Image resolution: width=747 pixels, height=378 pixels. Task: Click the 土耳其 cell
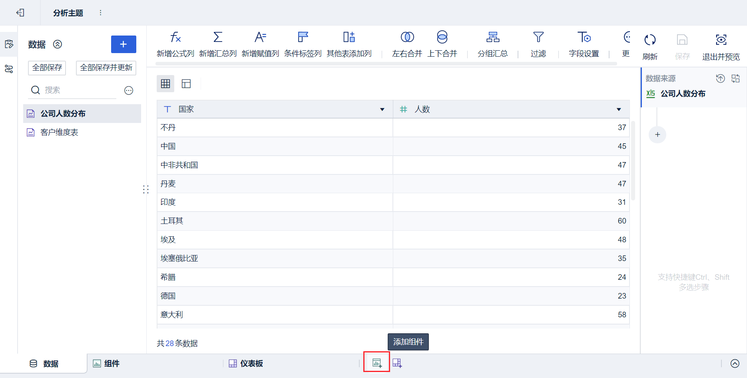pos(275,221)
